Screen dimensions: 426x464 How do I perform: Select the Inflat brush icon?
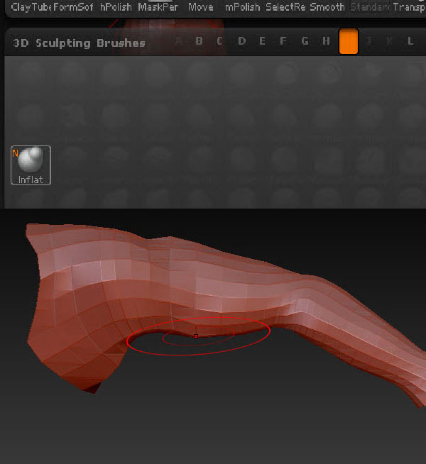pos(31,165)
